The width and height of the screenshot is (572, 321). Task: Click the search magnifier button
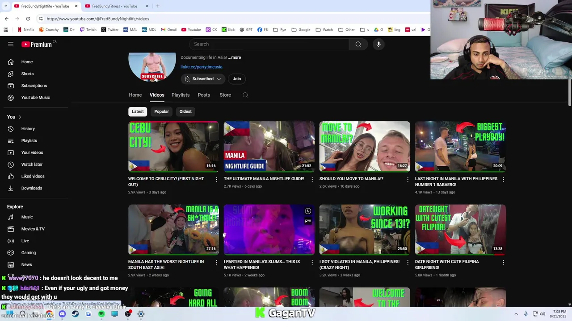(358, 44)
